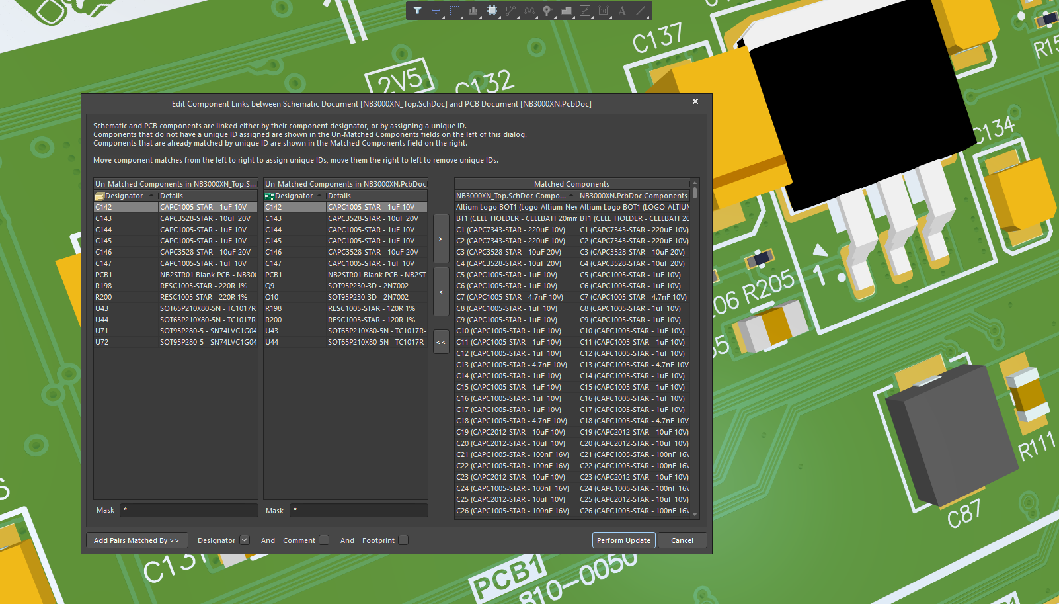Select C142 row in PCB un-matched list

[x=346, y=207]
